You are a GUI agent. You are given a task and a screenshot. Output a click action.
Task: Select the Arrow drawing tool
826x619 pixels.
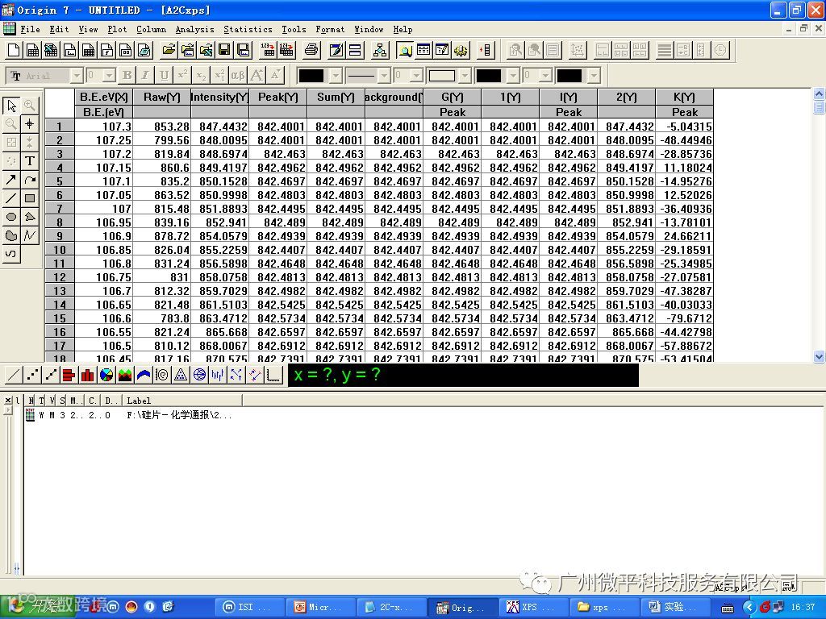coord(10,180)
